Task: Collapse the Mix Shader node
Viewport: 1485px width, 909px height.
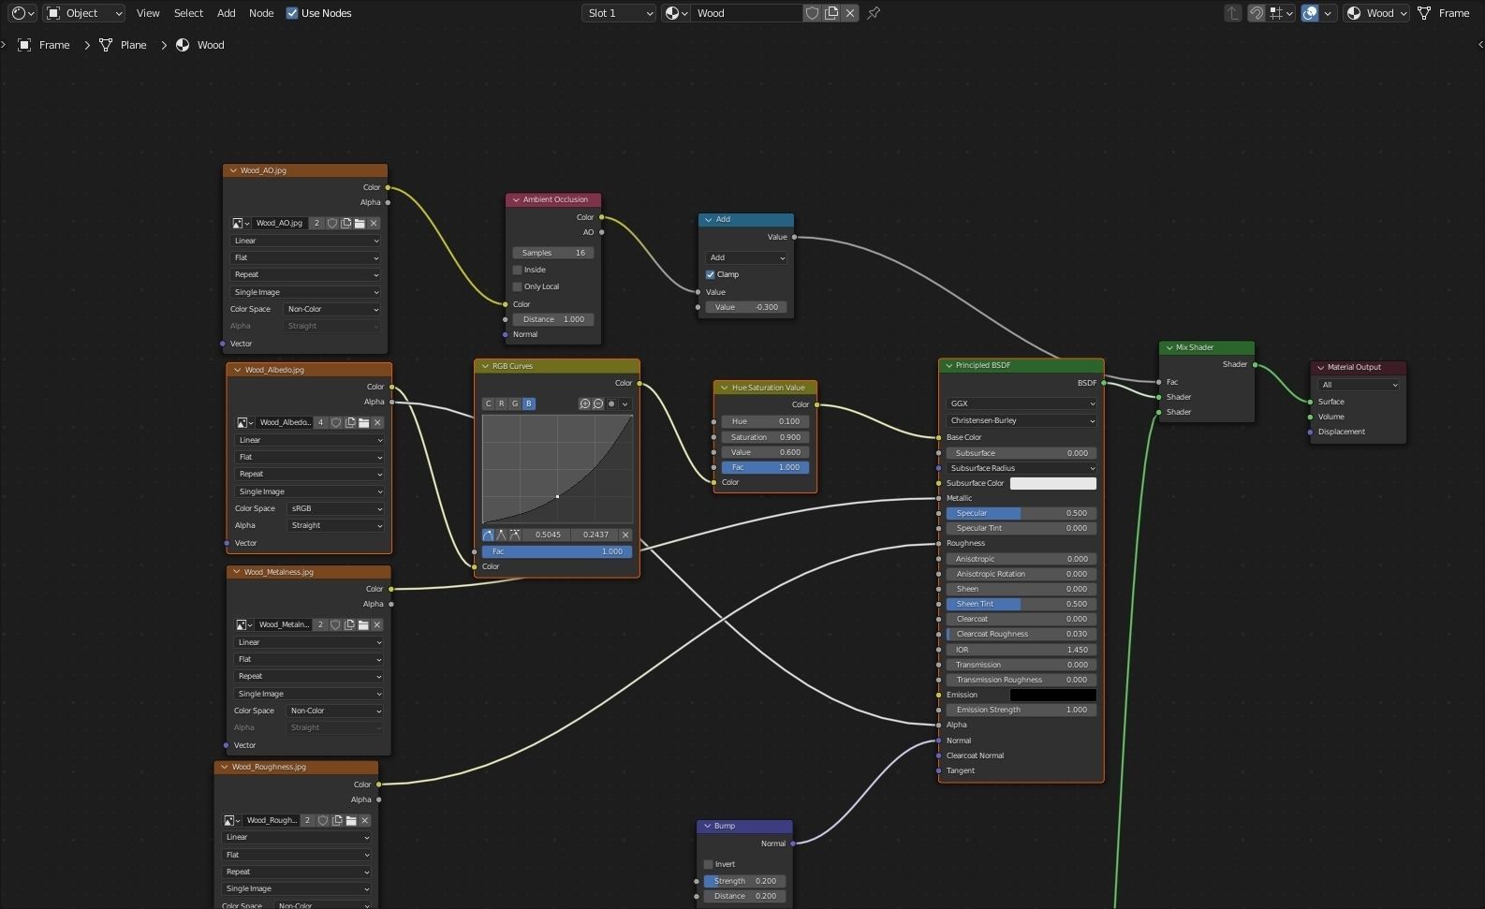Action: pos(1169,347)
